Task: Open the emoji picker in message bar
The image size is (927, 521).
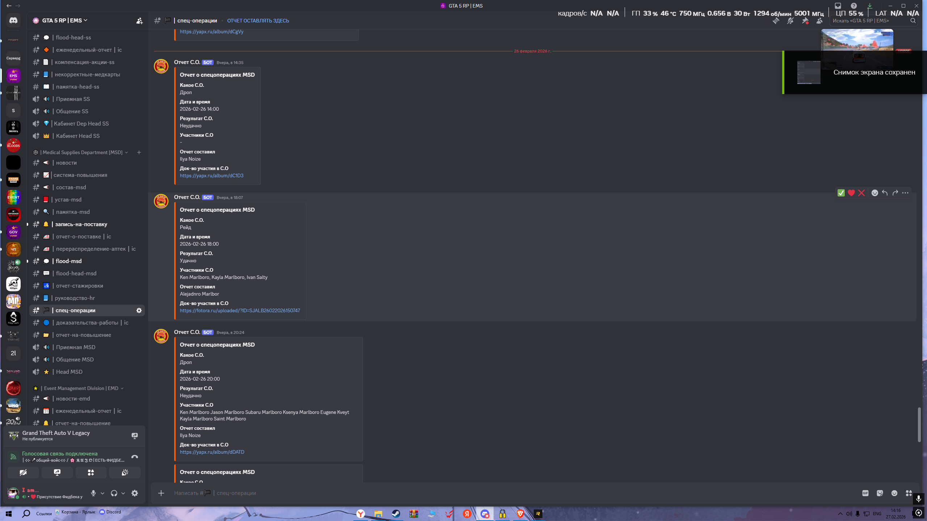Action: coord(894,493)
